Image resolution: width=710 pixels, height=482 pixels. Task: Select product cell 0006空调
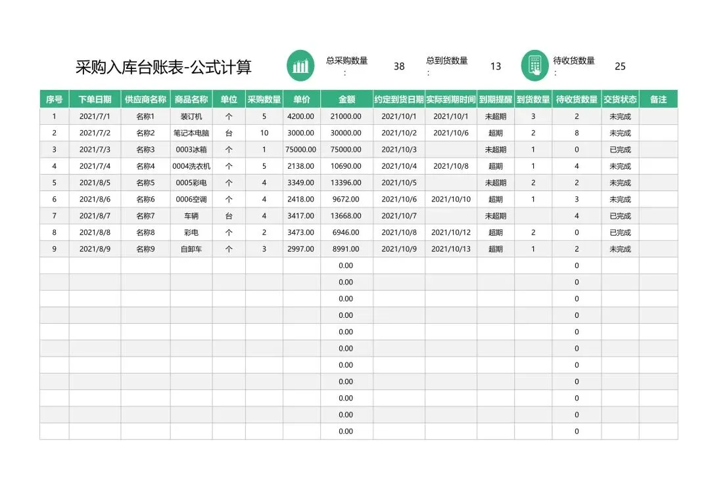(x=191, y=200)
